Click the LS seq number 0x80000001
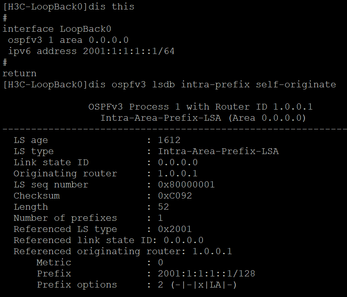347x297 pixels. pos(186,185)
